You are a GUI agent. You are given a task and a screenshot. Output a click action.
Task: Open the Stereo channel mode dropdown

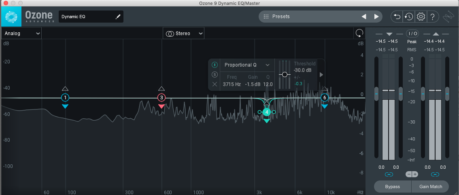point(183,34)
